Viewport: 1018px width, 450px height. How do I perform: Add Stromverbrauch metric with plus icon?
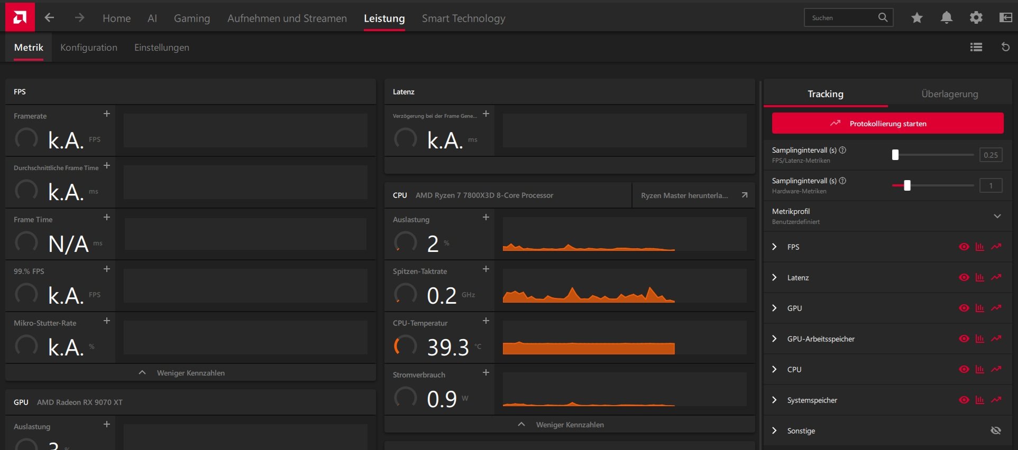tap(486, 372)
